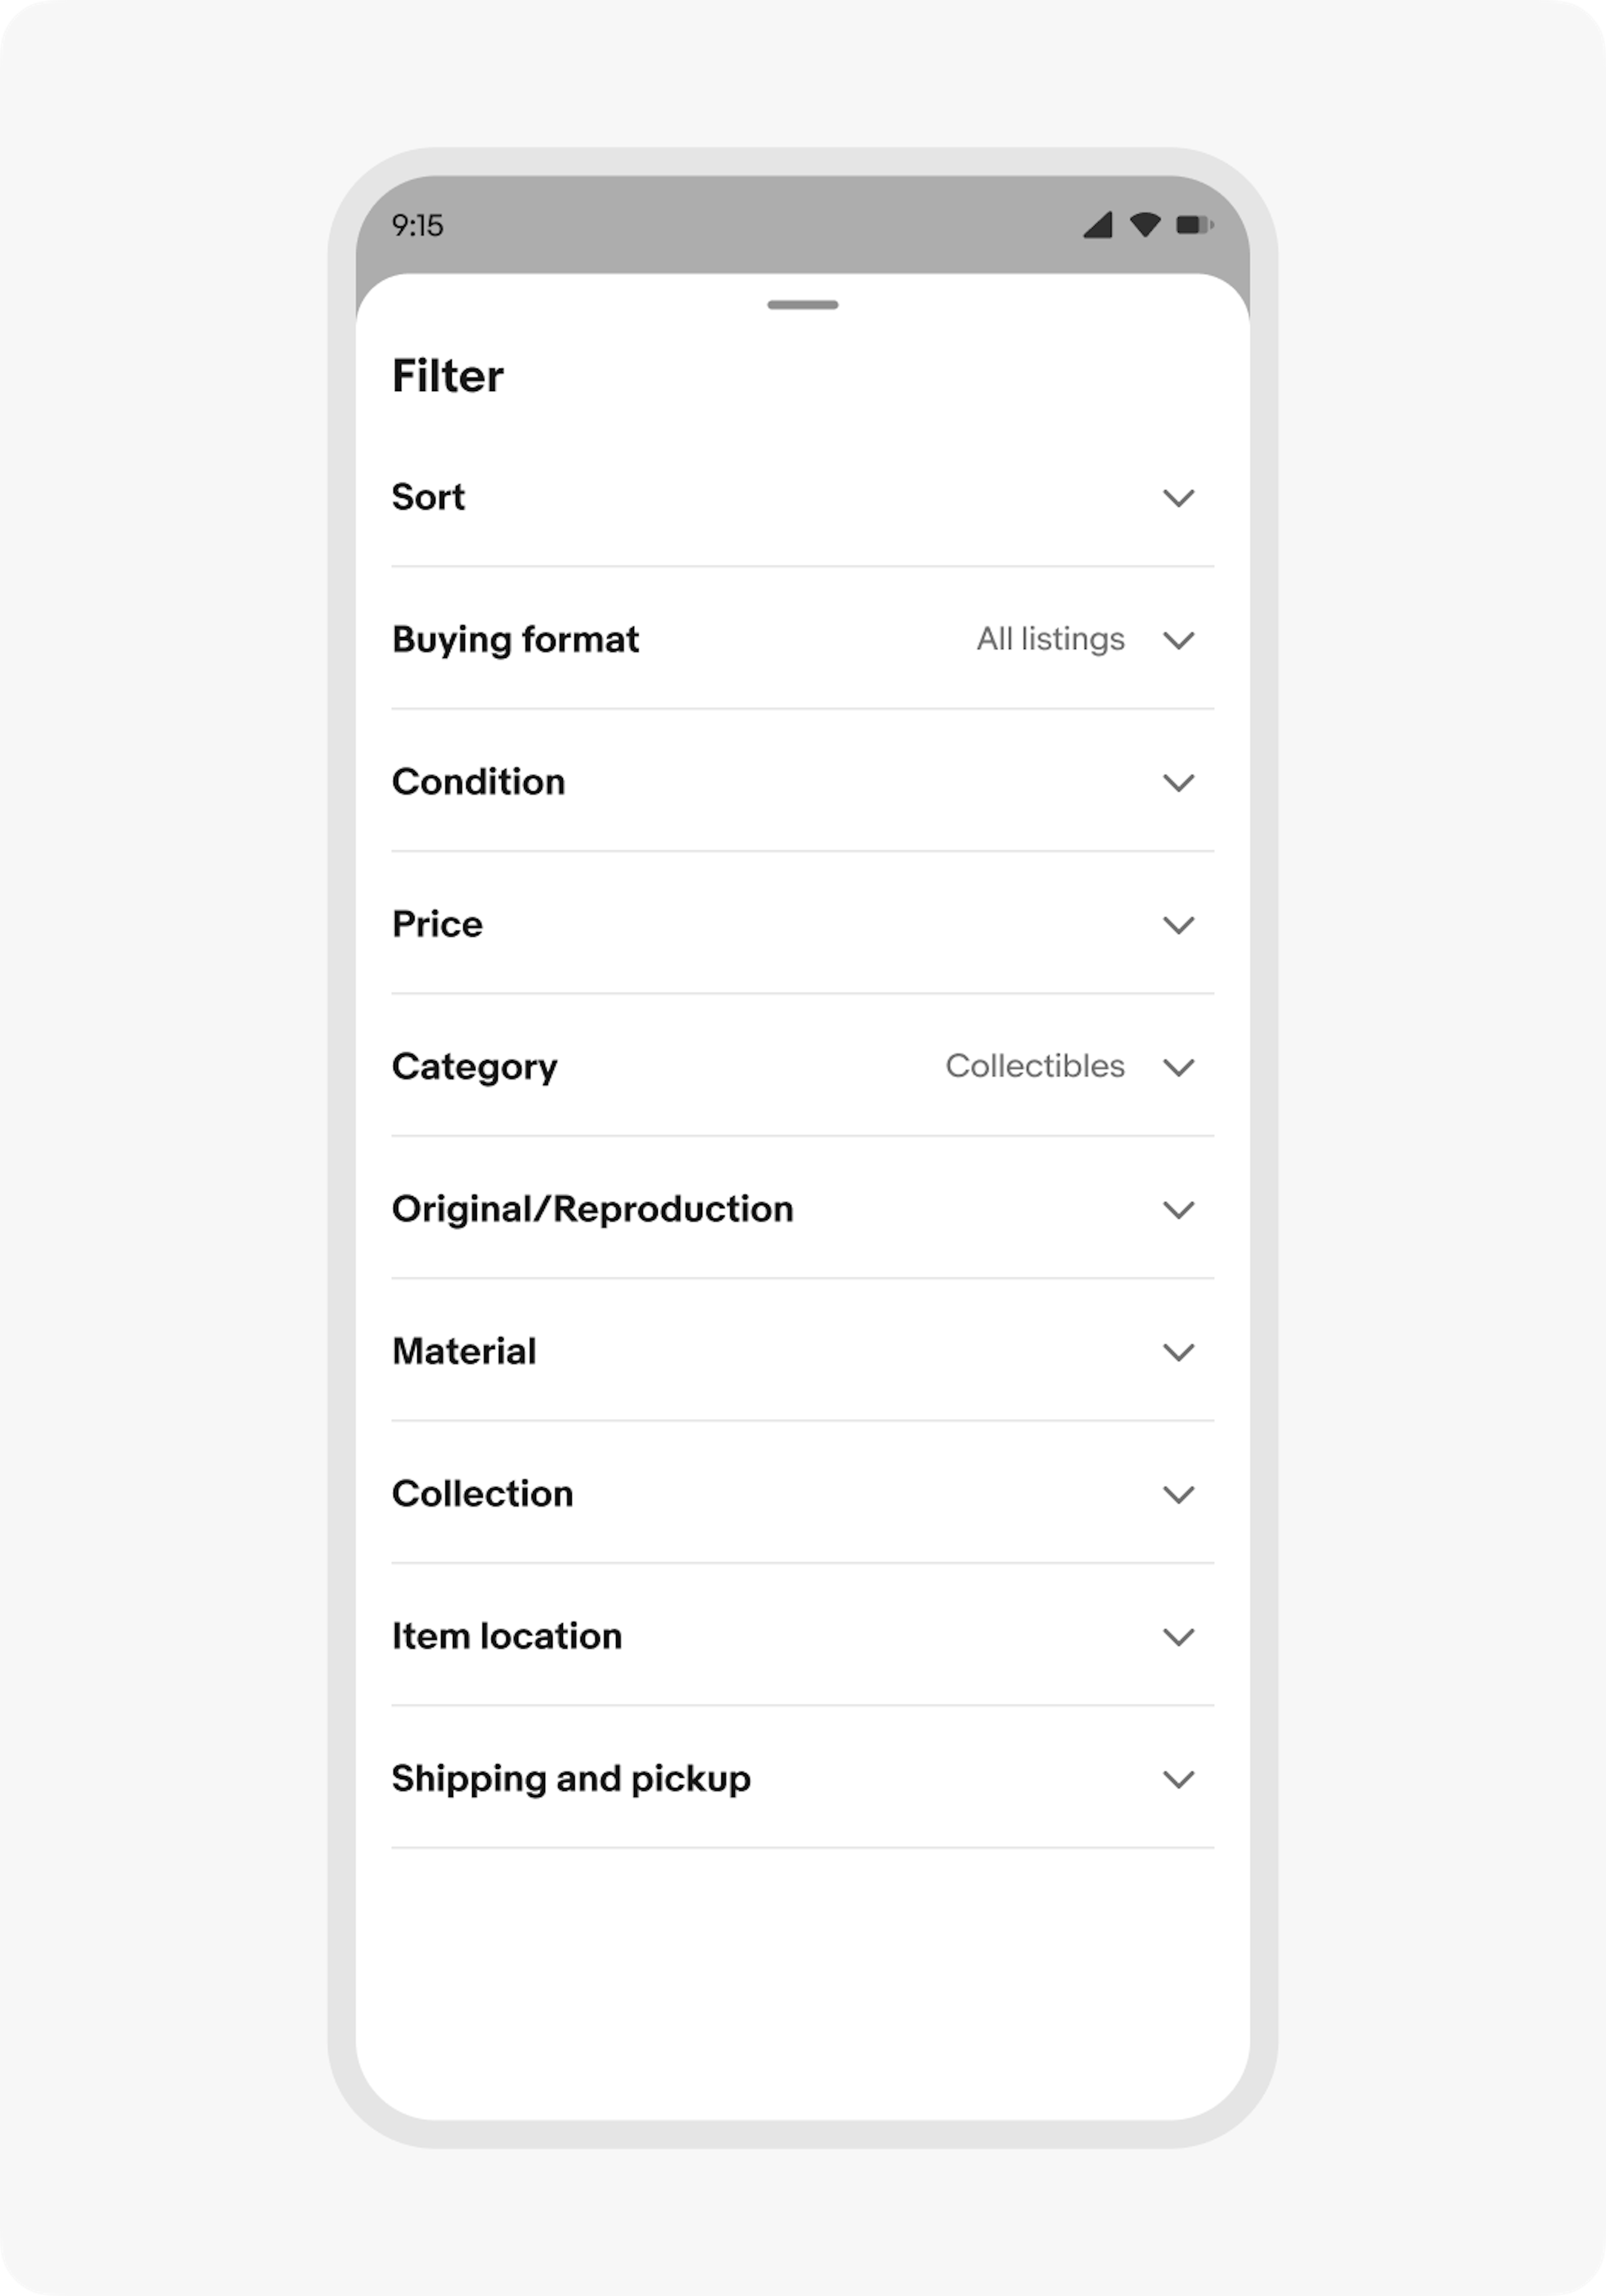
Task: Click the chevron beside All listings
Action: [1180, 640]
